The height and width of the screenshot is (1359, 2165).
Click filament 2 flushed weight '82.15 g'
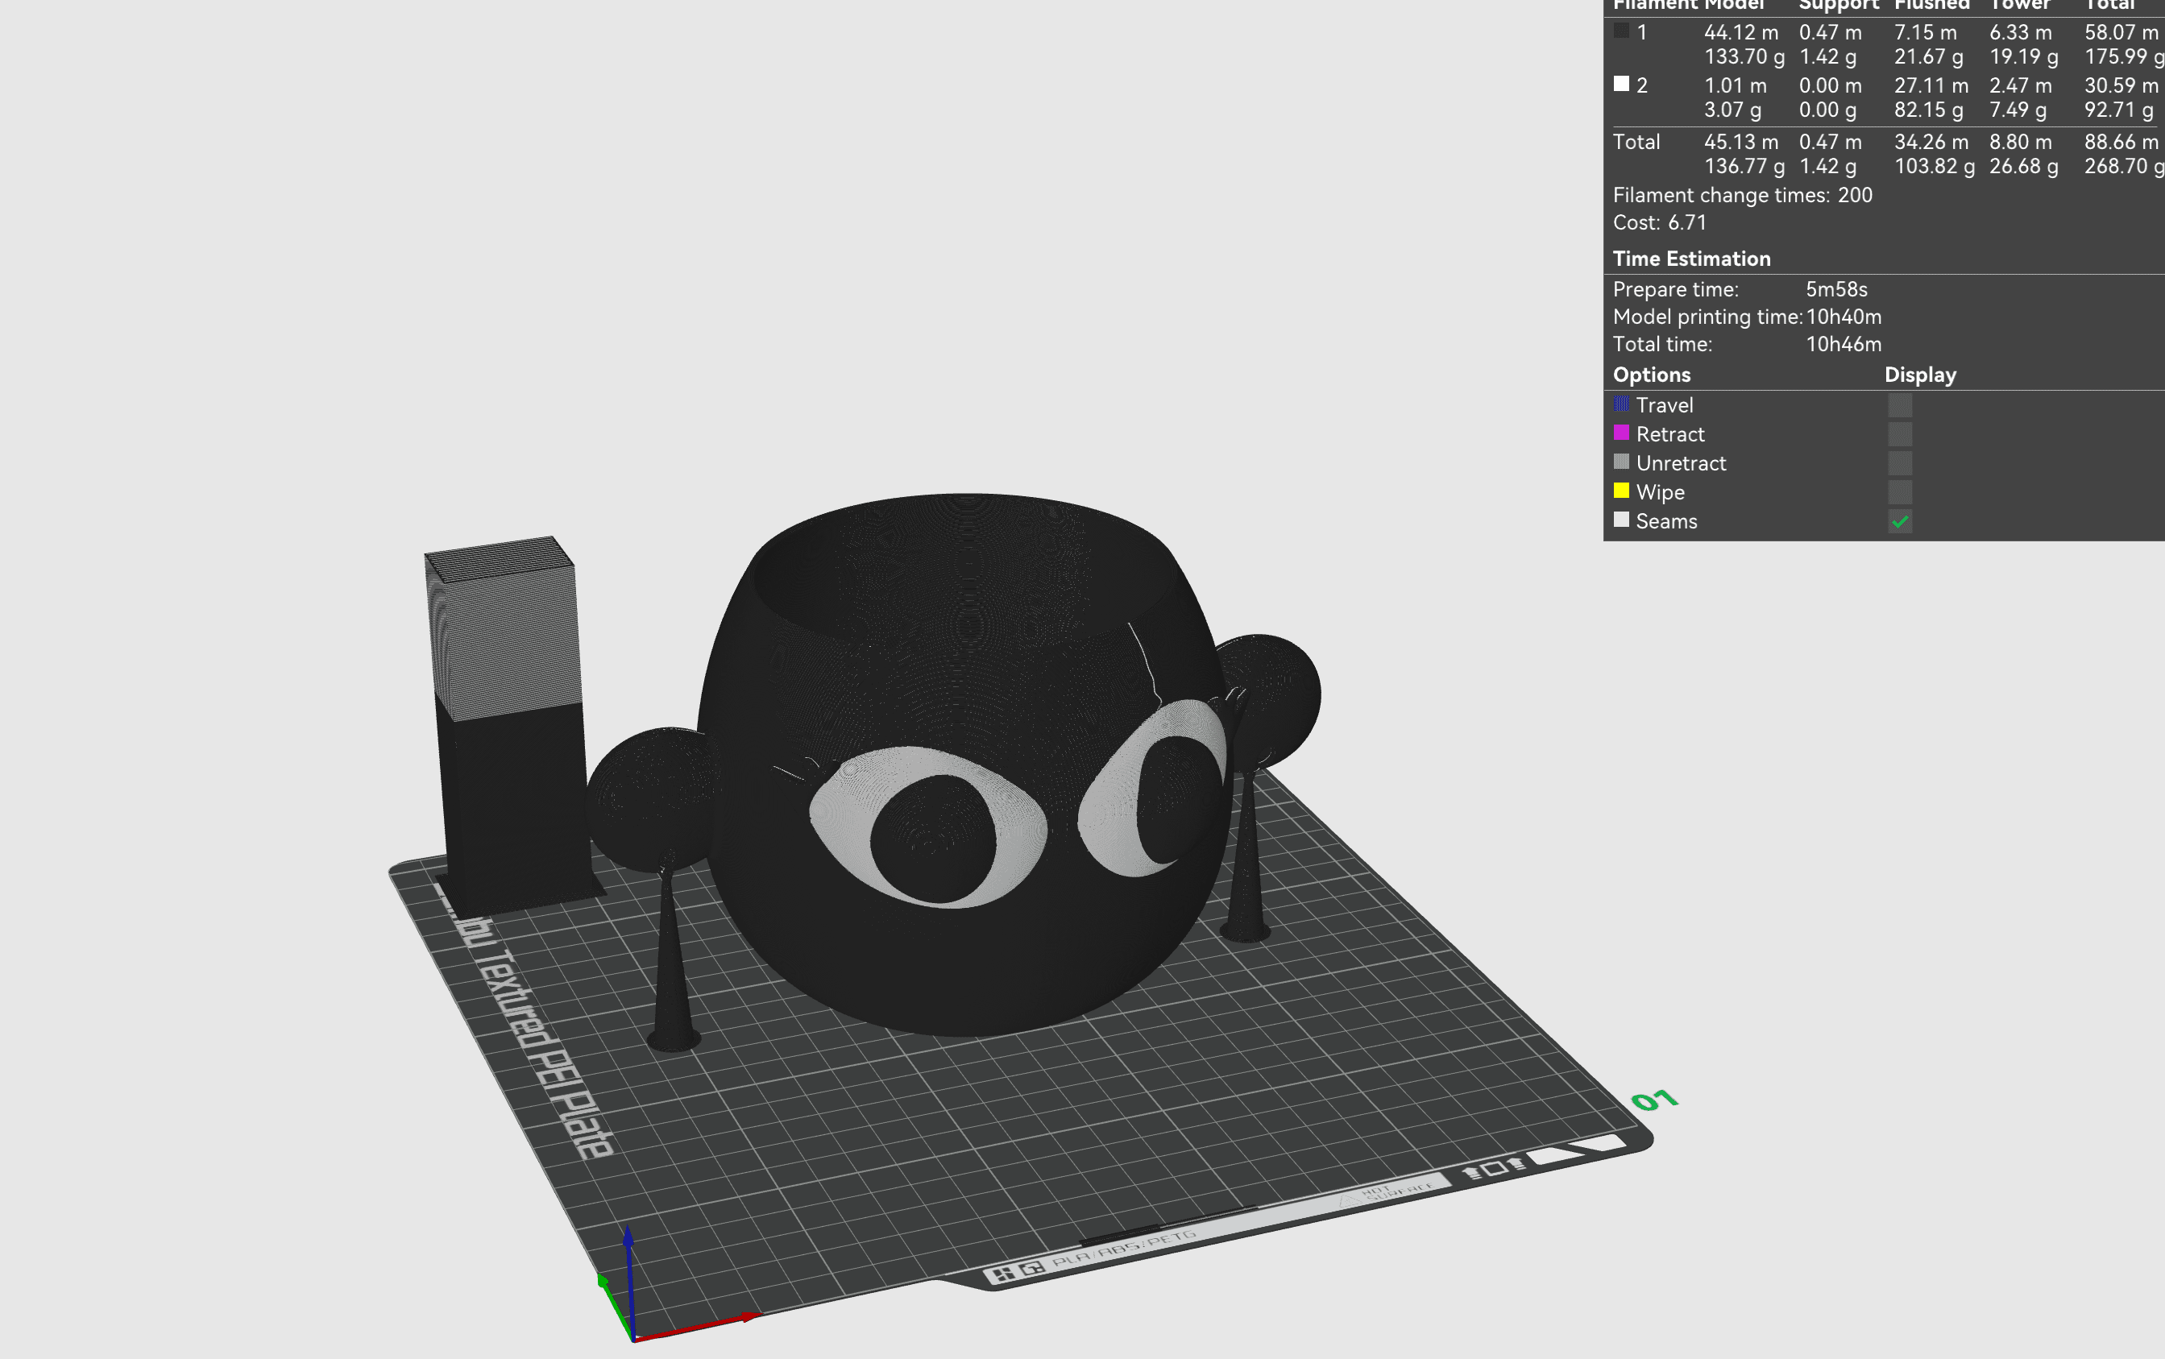(1929, 110)
